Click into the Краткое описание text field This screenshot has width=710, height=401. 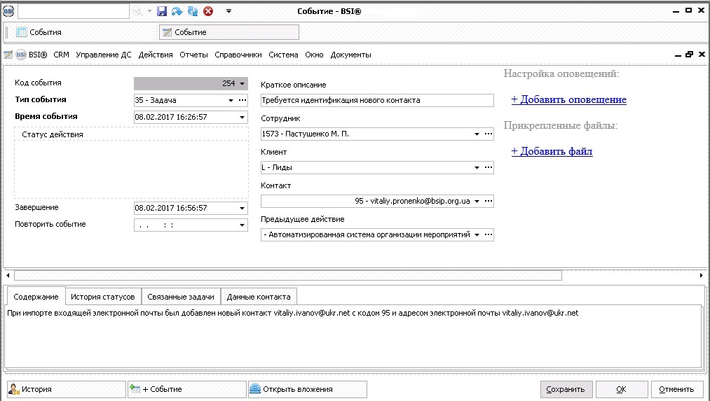pyautogui.click(x=377, y=100)
